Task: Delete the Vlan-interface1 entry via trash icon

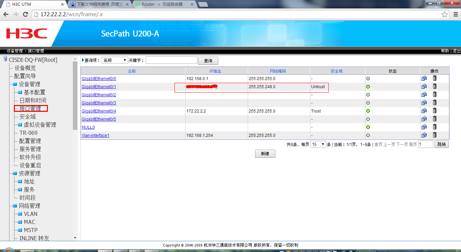Action: point(435,135)
